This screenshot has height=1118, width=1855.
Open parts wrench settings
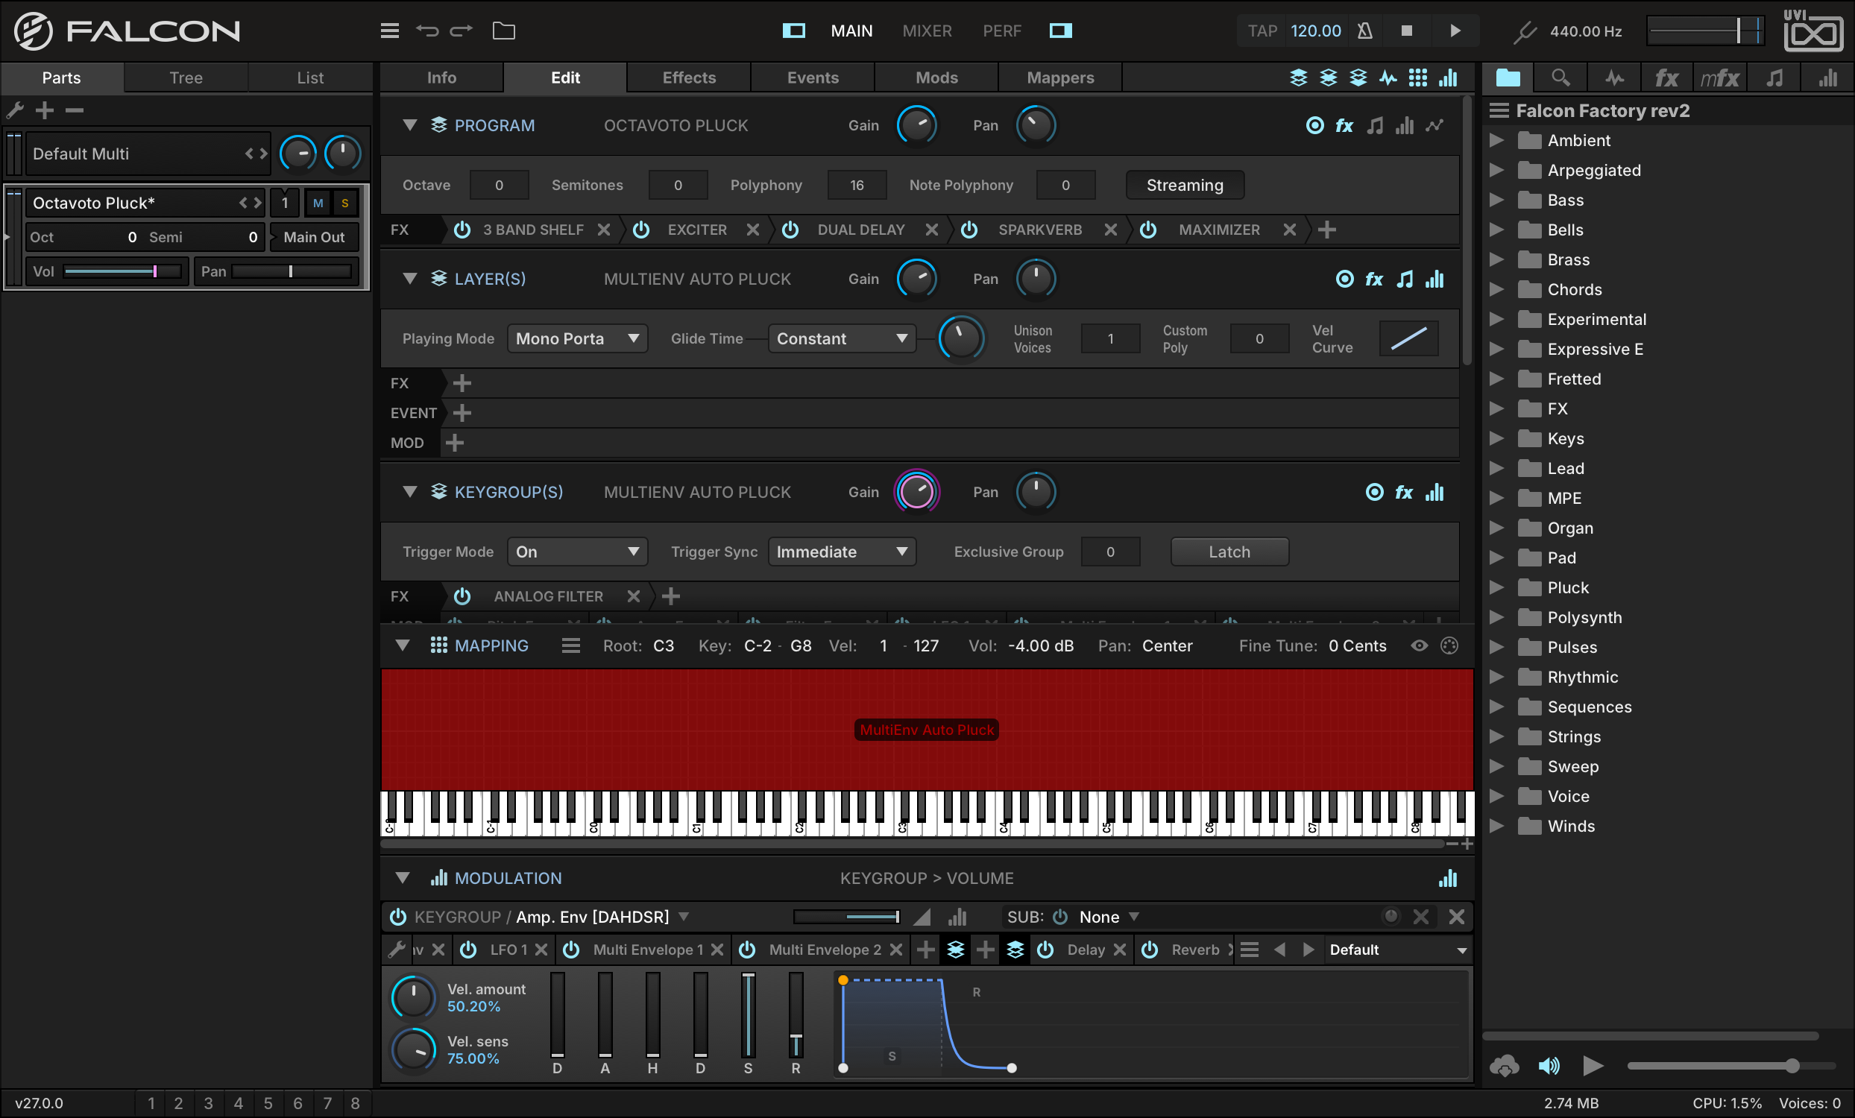(15, 110)
